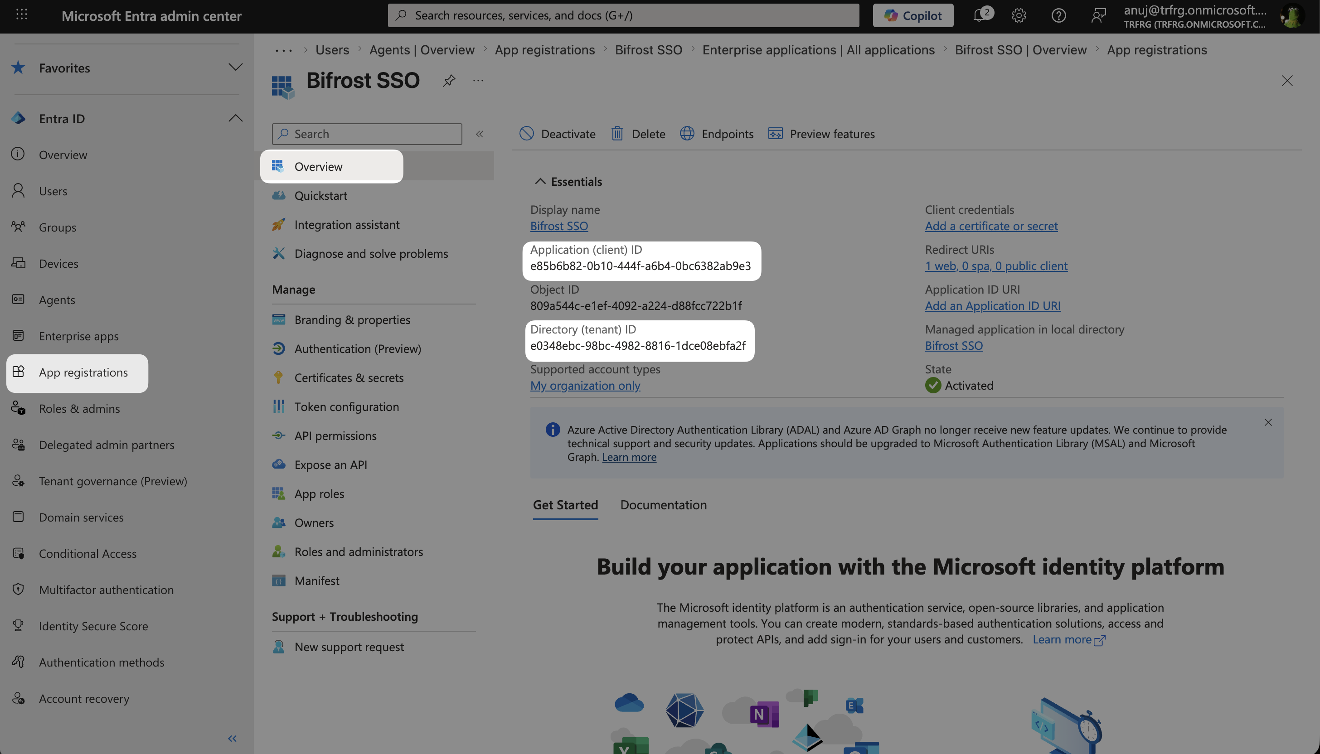
Task: Open more options next to Bifrost SSO title
Action: 478,80
